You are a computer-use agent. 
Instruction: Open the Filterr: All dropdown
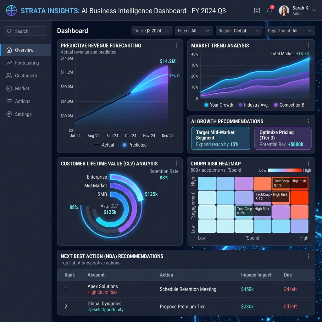(x=194, y=31)
